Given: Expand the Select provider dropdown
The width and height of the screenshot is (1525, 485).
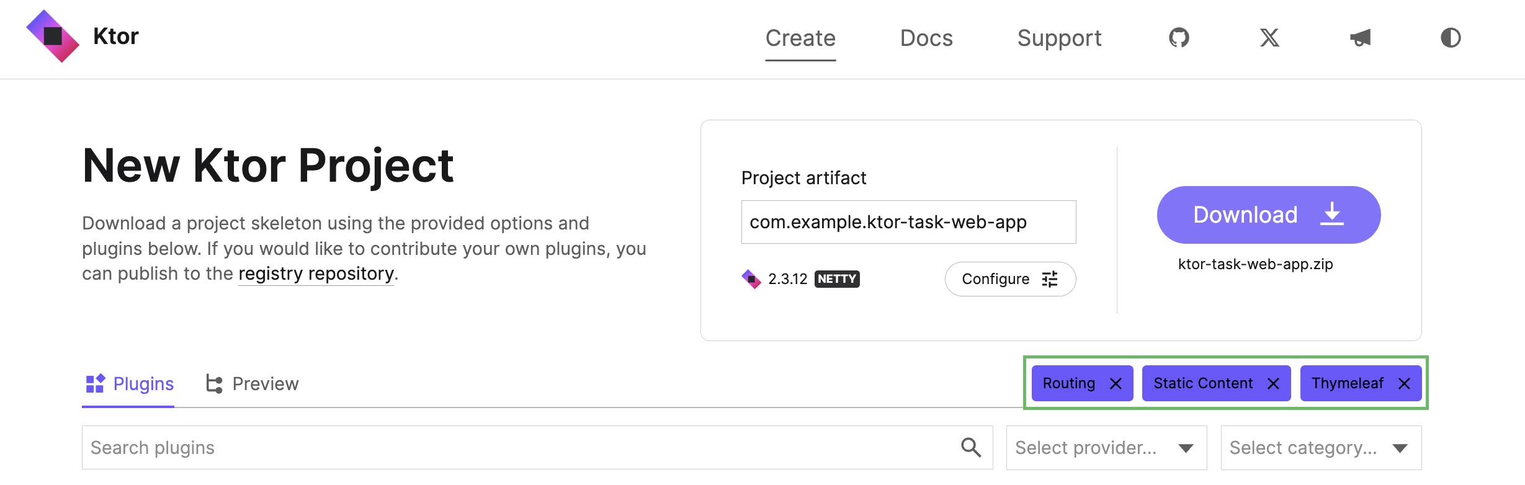Looking at the screenshot, I should click(x=1106, y=447).
